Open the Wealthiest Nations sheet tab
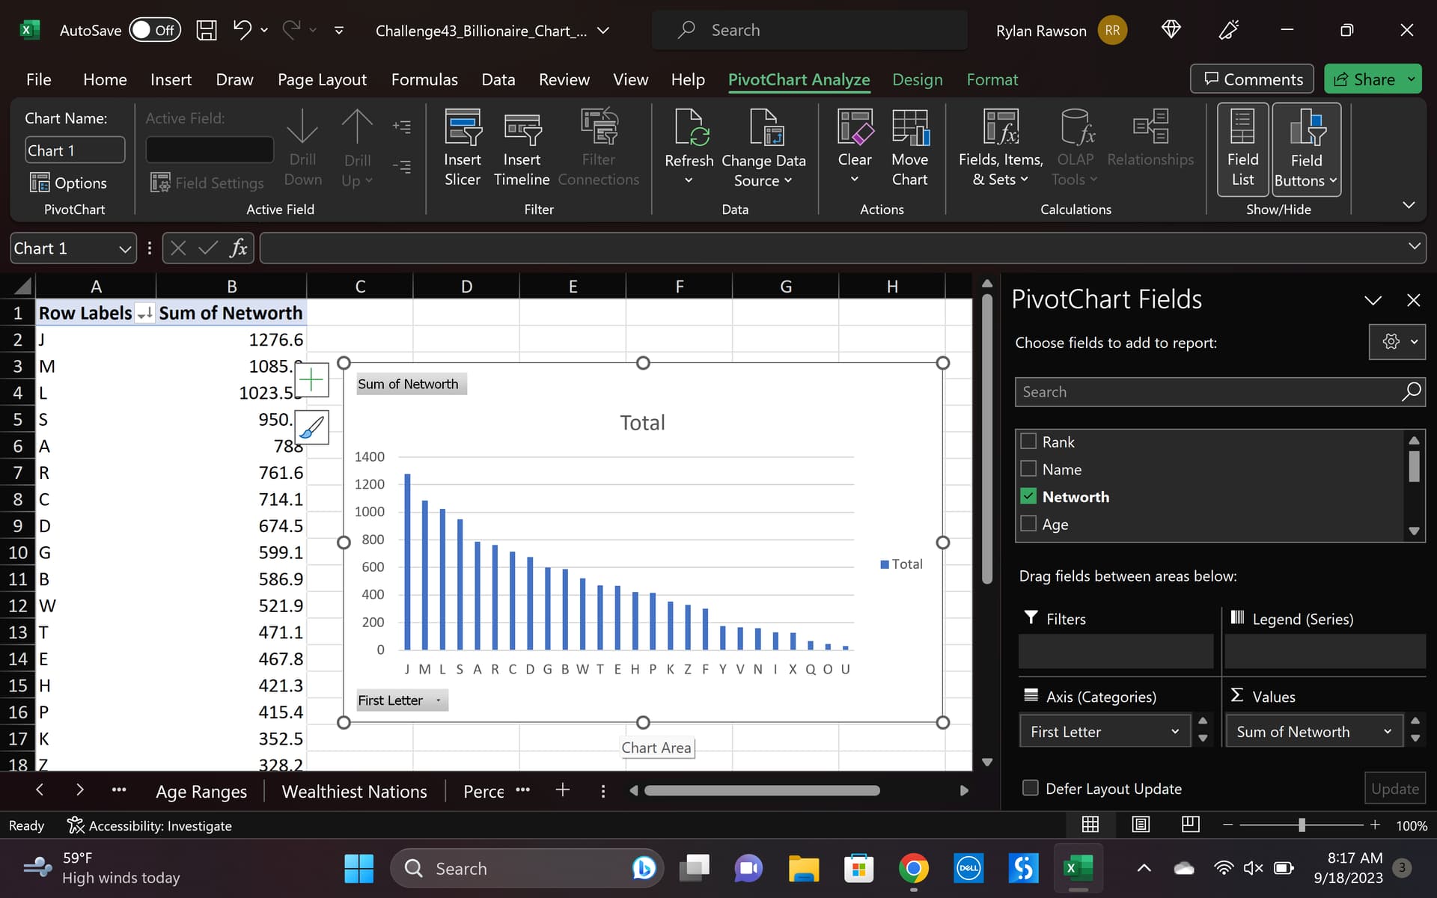 pos(354,791)
